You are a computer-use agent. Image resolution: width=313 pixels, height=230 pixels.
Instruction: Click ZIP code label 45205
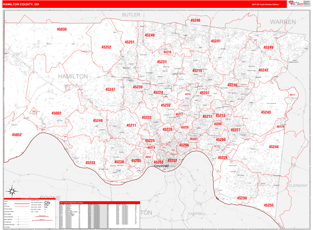pyautogui.click(x=136, y=161)
